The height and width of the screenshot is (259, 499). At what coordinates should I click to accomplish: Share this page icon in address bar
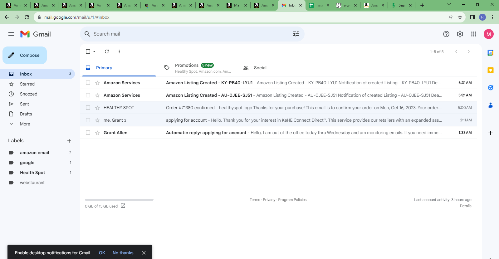pos(450,17)
